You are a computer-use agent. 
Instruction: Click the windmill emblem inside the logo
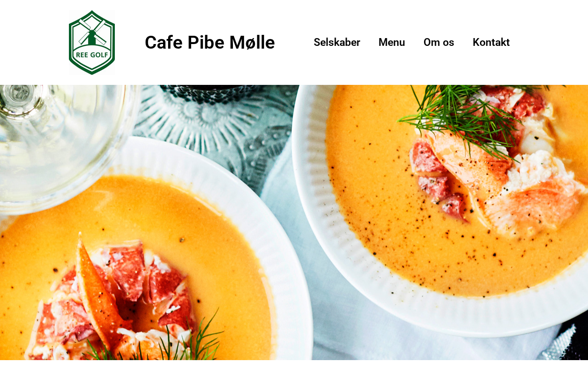point(92,31)
